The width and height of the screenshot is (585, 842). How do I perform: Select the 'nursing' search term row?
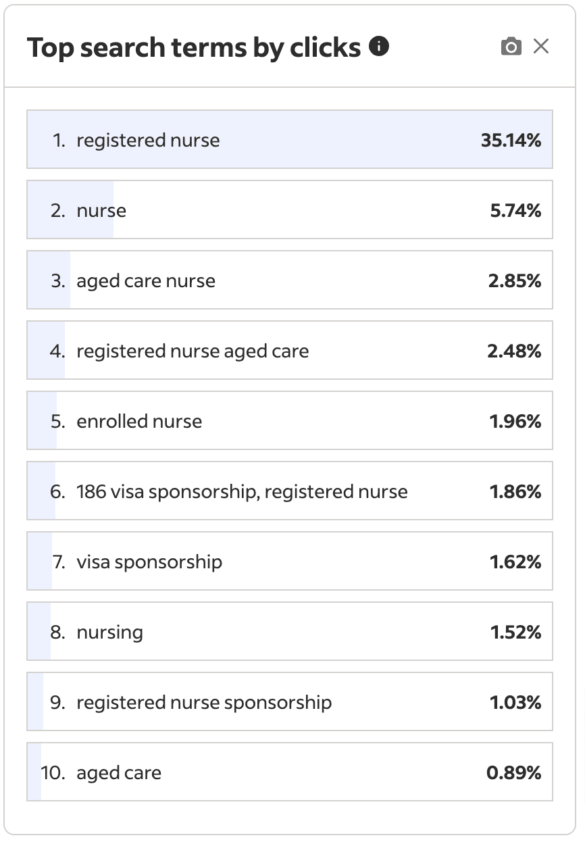click(290, 632)
